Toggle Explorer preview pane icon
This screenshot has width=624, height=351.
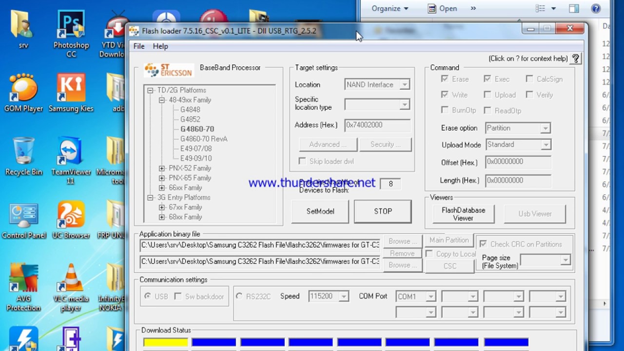point(574,8)
